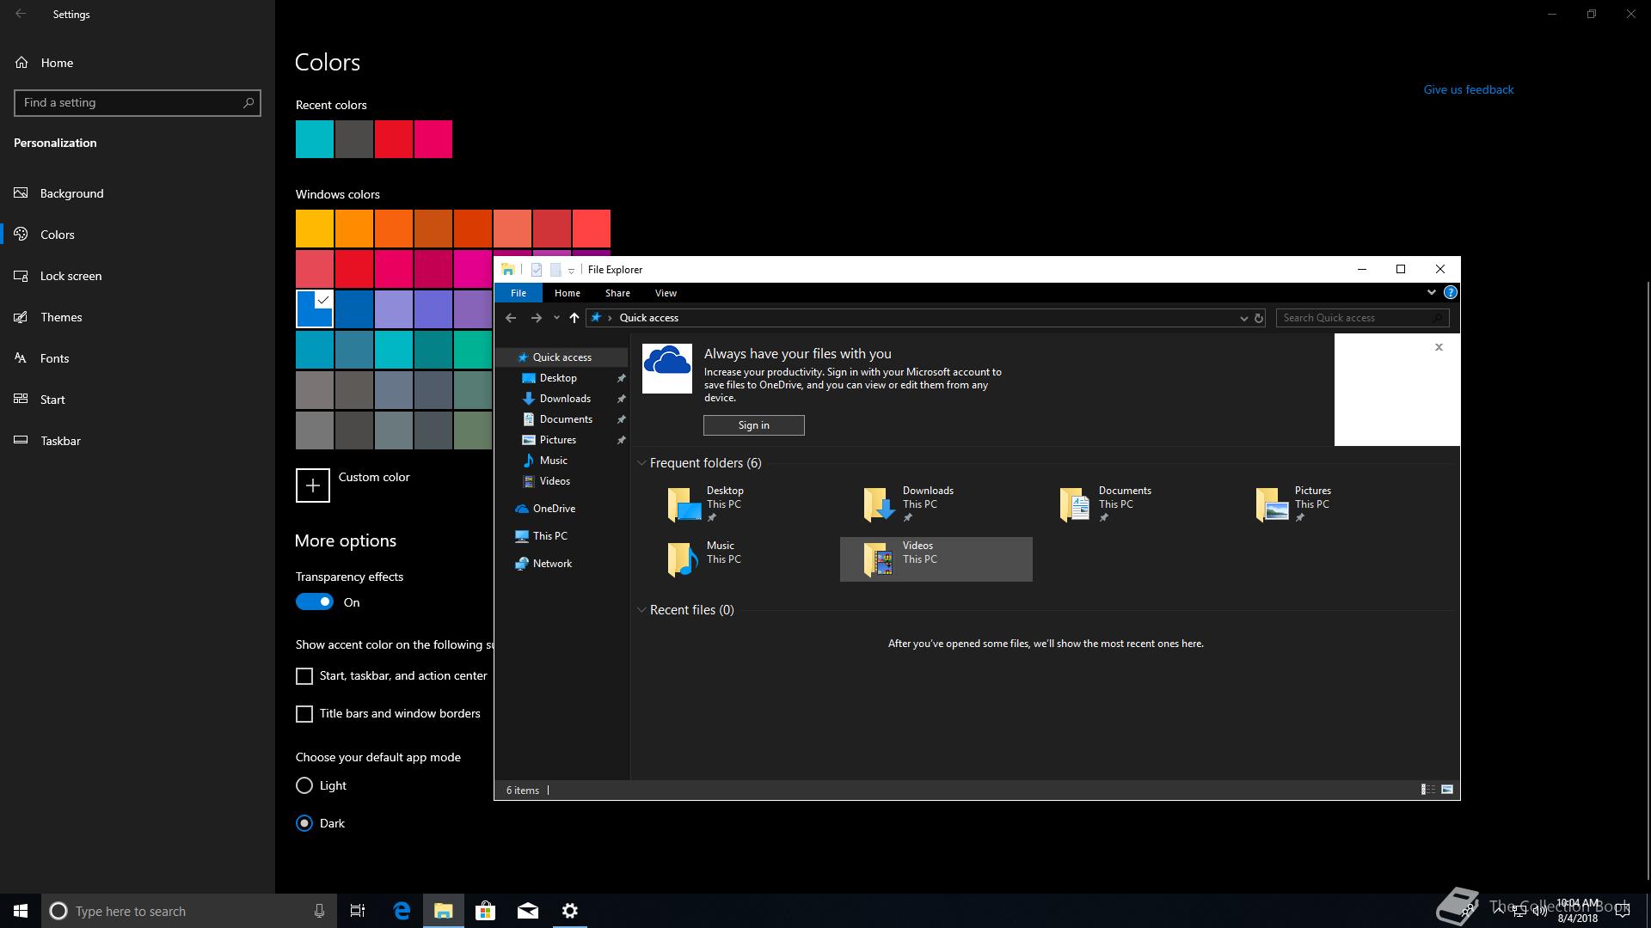Click the search magnifier in Find a setting
Image resolution: width=1651 pixels, height=928 pixels.
[249, 102]
